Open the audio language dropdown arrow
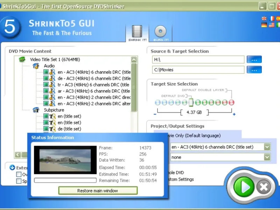The width and height of the screenshot is (280, 210). tap(267, 147)
